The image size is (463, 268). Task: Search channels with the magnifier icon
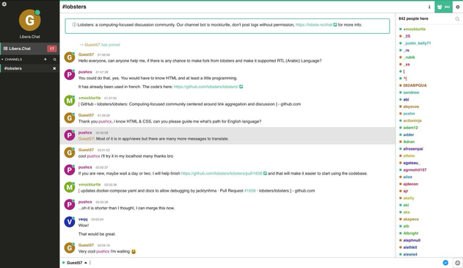[x=54, y=59]
